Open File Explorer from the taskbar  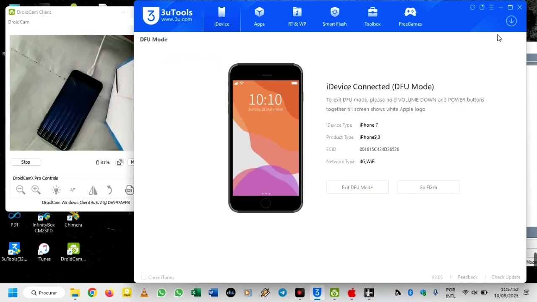(75, 292)
